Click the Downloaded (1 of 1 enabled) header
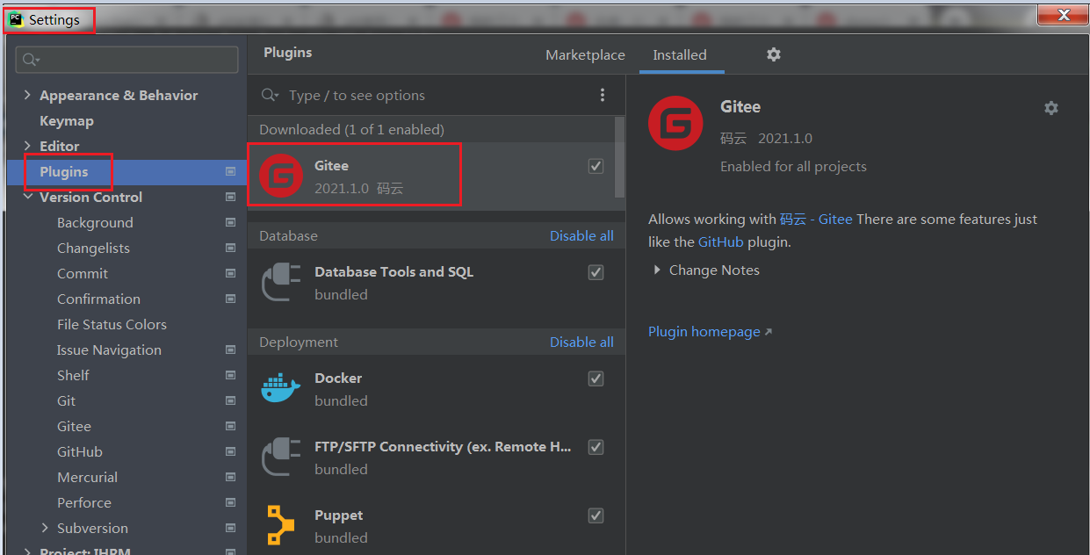1090x555 pixels. click(x=352, y=129)
